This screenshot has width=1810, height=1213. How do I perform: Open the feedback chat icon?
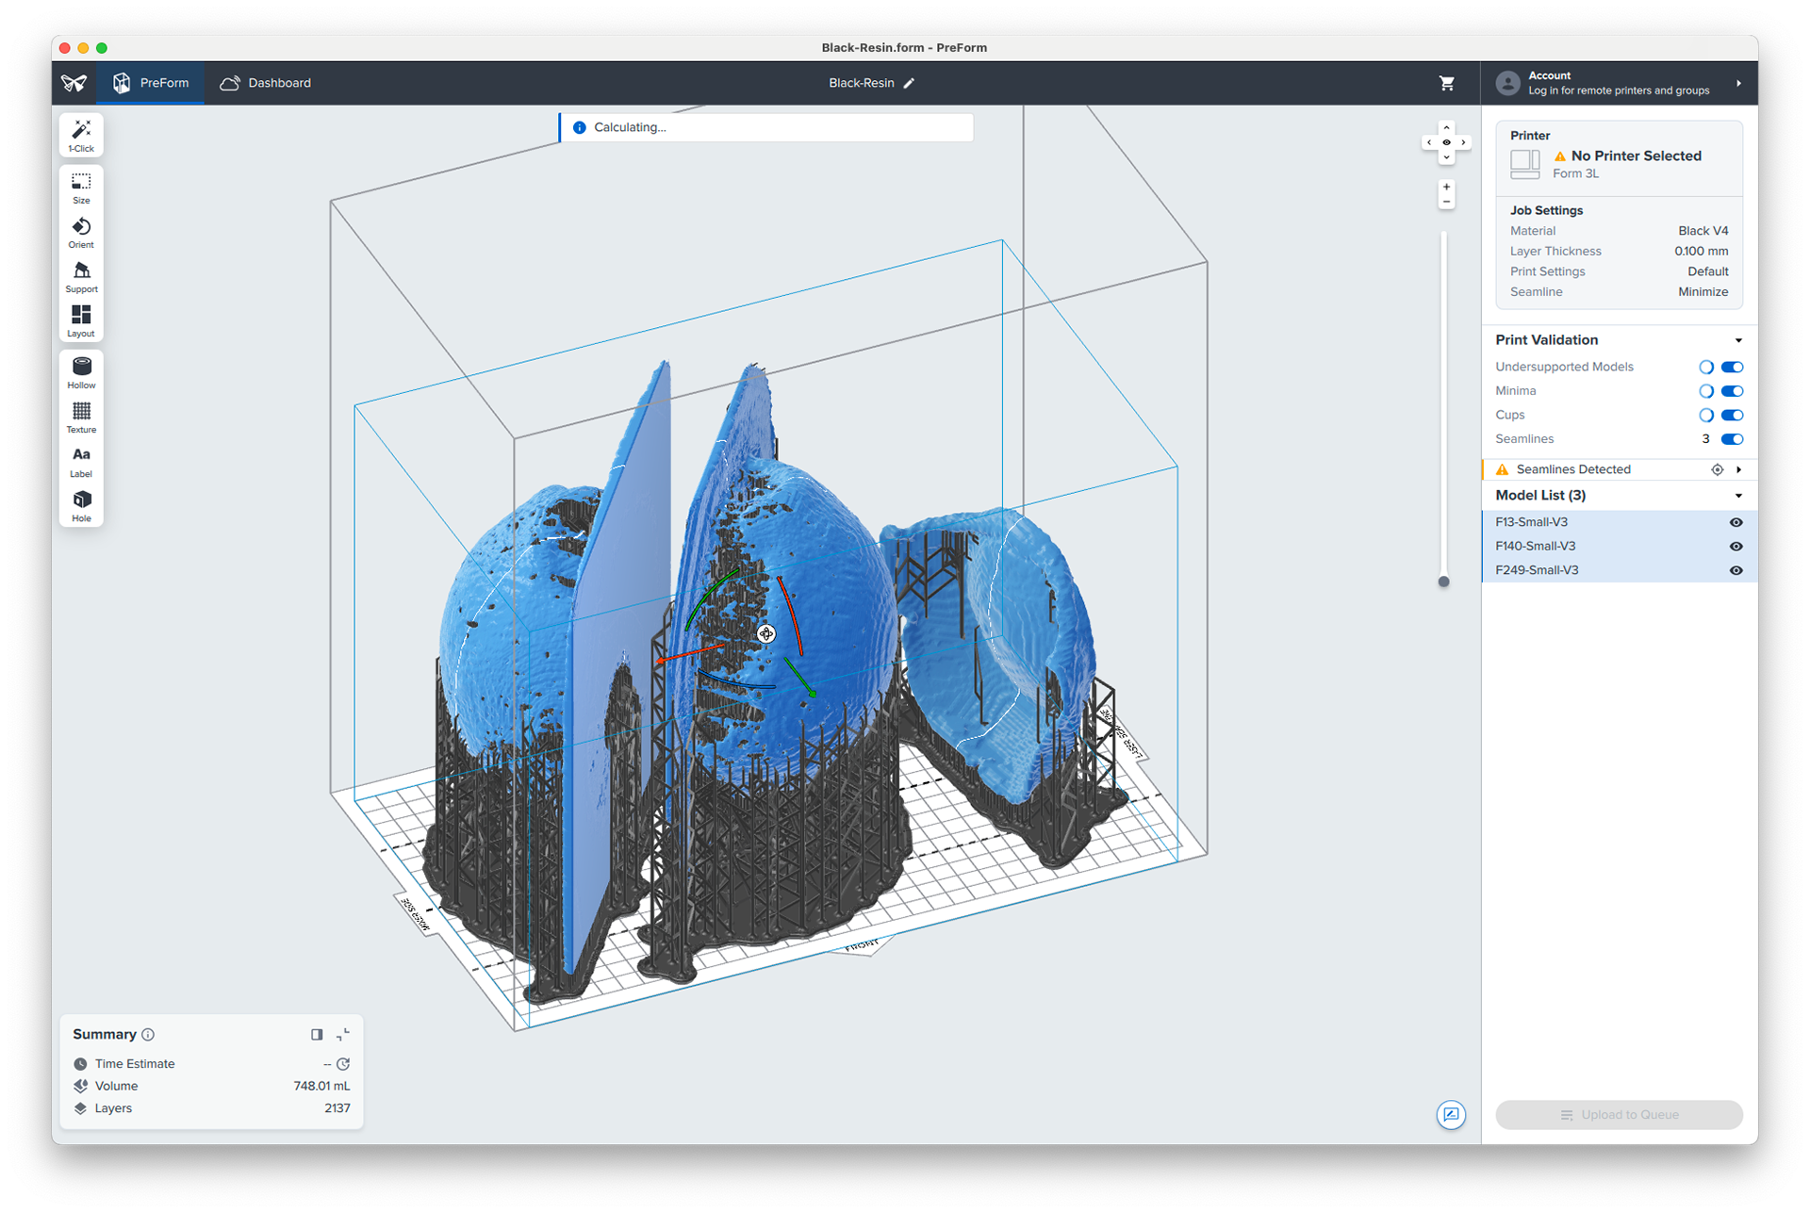click(x=1451, y=1115)
